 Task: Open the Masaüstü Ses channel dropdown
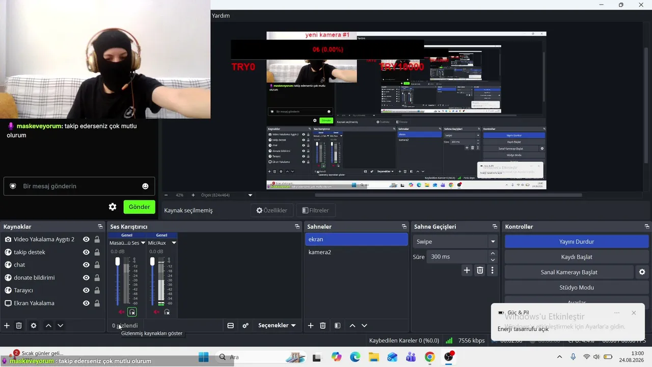click(143, 243)
